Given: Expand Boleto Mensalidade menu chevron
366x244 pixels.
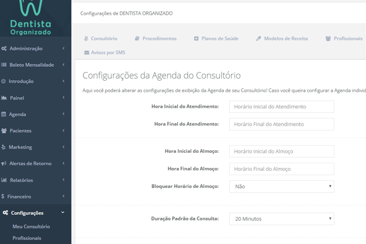Looking at the screenshot, I should (x=64, y=65).
